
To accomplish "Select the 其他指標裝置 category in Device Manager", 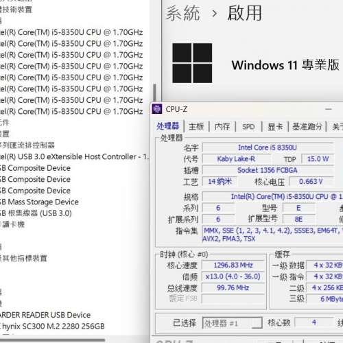I will tap(23, 259).
